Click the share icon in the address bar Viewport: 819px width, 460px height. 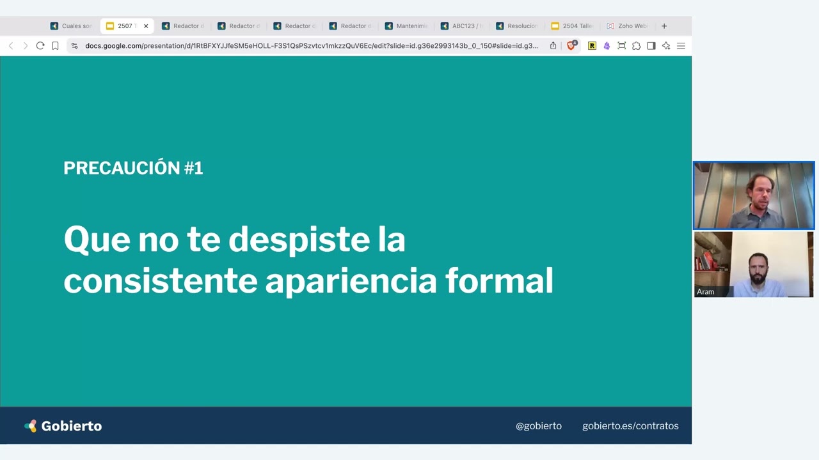click(x=553, y=46)
